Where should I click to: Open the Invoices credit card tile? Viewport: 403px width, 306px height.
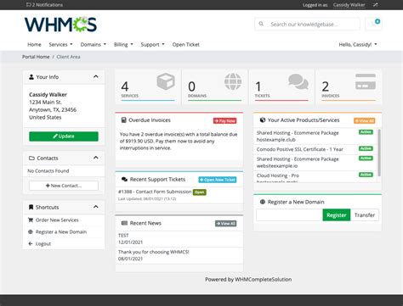pos(349,86)
